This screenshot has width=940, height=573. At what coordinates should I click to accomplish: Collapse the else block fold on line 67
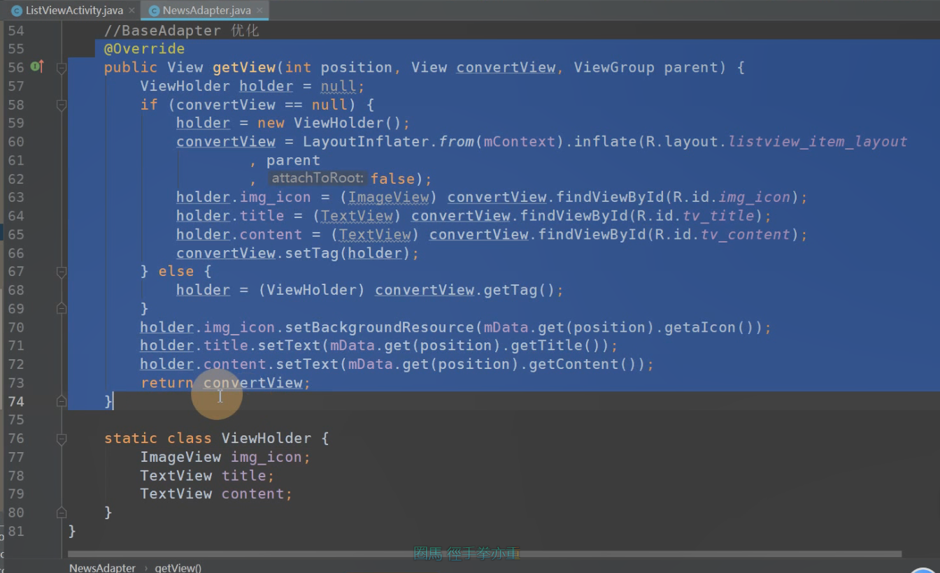point(62,271)
